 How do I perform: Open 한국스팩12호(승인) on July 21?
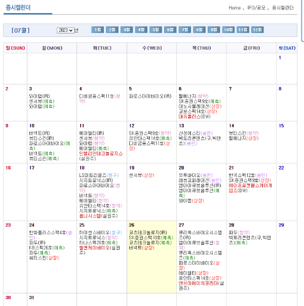click(x=248, y=175)
